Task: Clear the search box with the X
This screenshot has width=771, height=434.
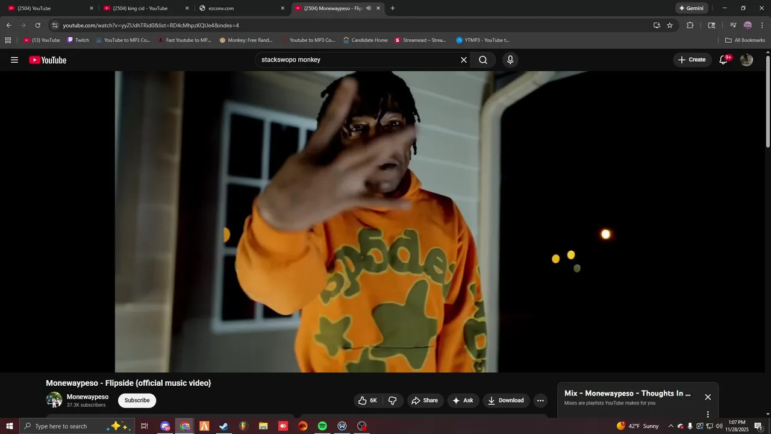Action: tap(464, 60)
